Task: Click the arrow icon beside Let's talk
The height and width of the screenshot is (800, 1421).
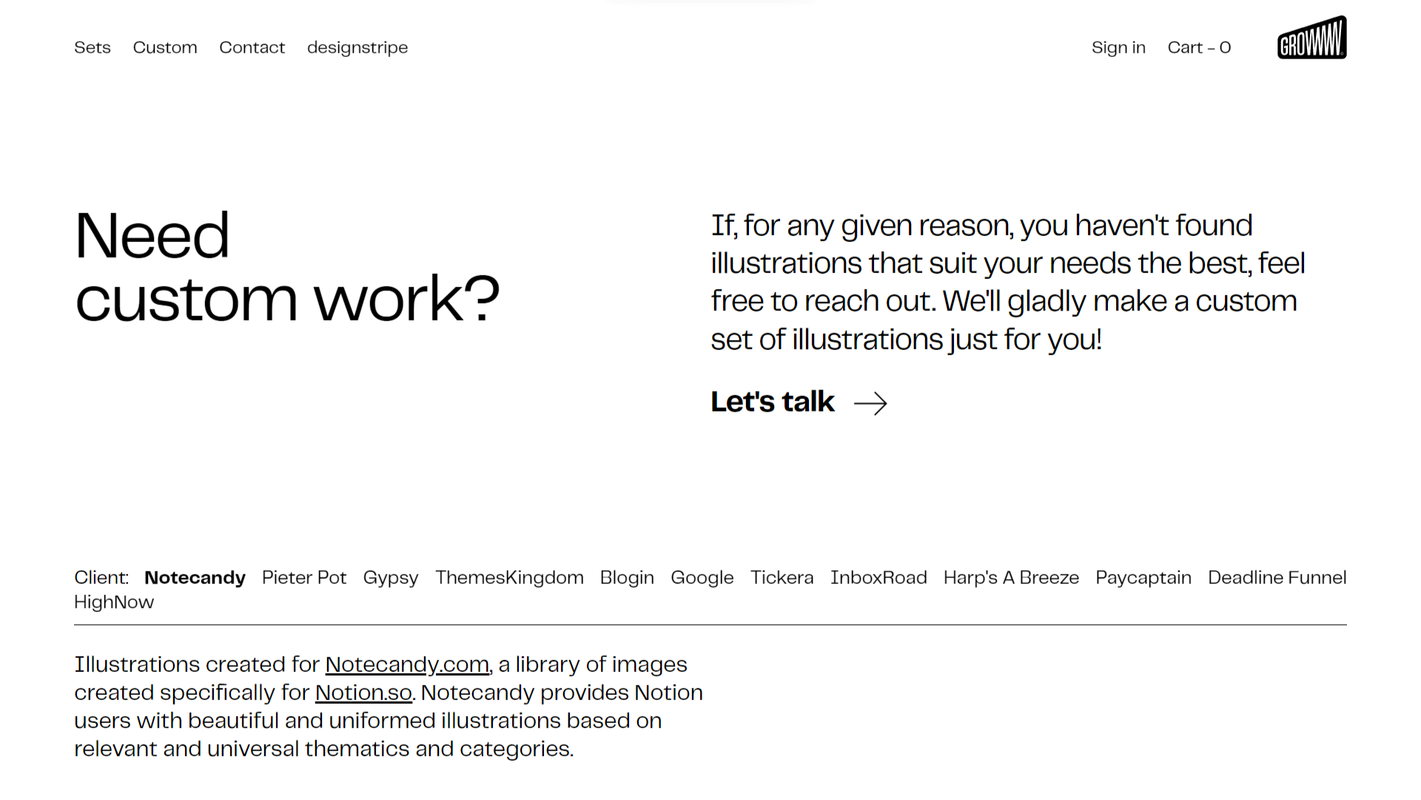Action: [x=870, y=403]
